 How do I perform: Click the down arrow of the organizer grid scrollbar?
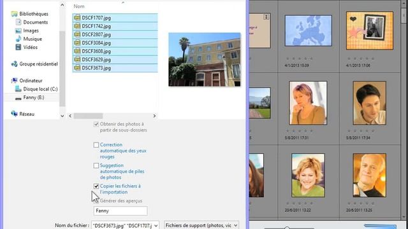404,217
